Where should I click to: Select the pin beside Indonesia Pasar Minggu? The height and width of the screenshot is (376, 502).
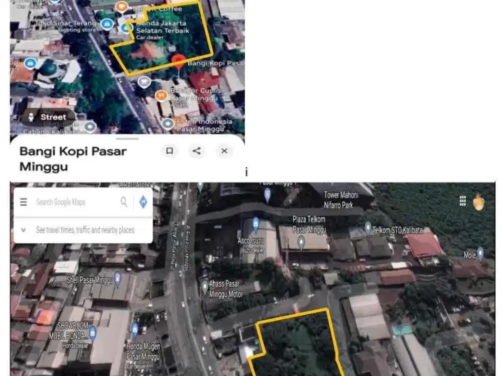coord(168,124)
